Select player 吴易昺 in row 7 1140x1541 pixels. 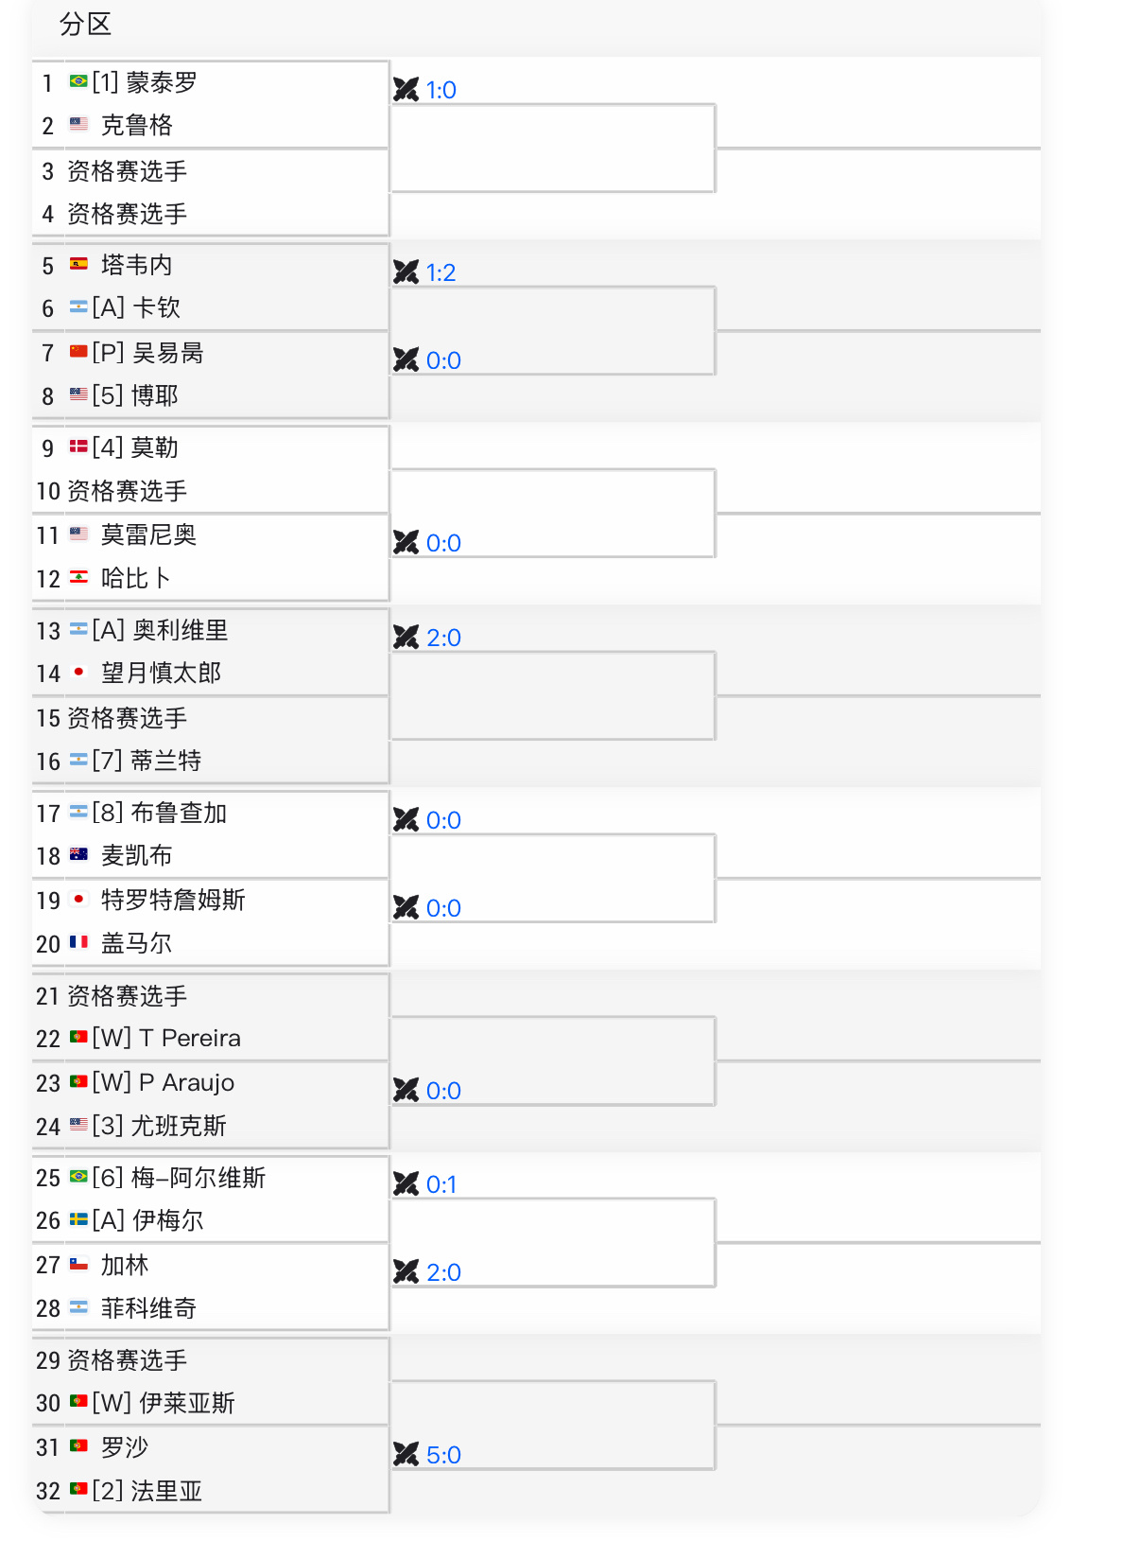tap(167, 353)
